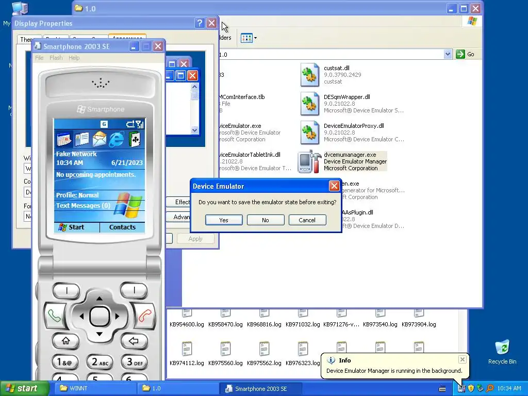Image resolution: width=528 pixels, height=396 pixels.
Task: Select KB976323.log file icon
Action: [x=303, y=349]
